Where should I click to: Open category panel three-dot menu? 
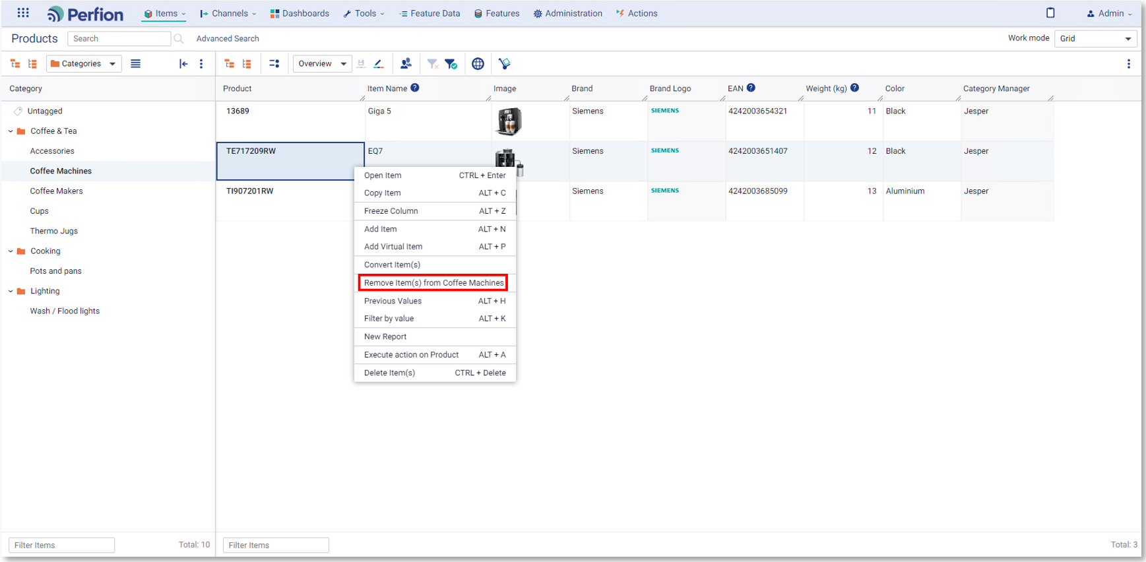click(x=201, y=64)
